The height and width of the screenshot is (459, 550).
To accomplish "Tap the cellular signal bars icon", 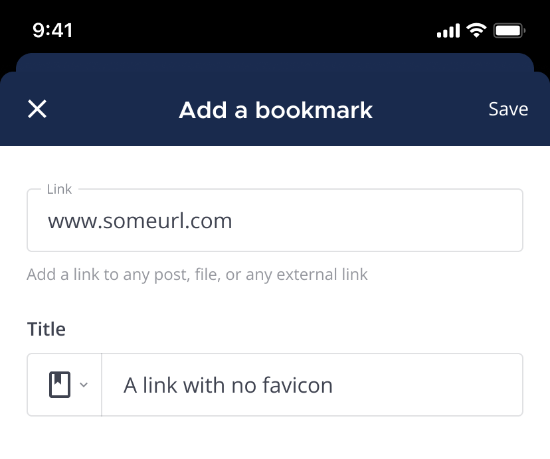I will pos(448,31).
